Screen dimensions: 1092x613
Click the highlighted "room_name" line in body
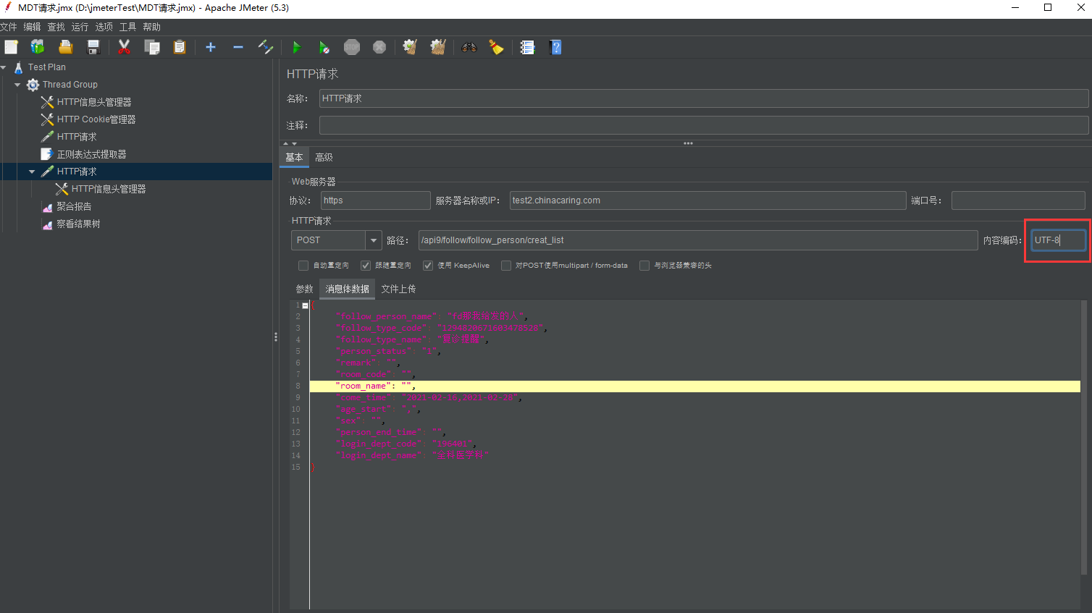click(x=694, y=386)
